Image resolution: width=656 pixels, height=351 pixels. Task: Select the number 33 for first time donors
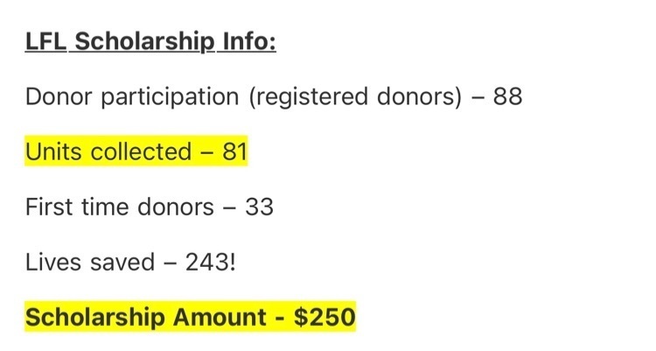(x=260, y=207)
